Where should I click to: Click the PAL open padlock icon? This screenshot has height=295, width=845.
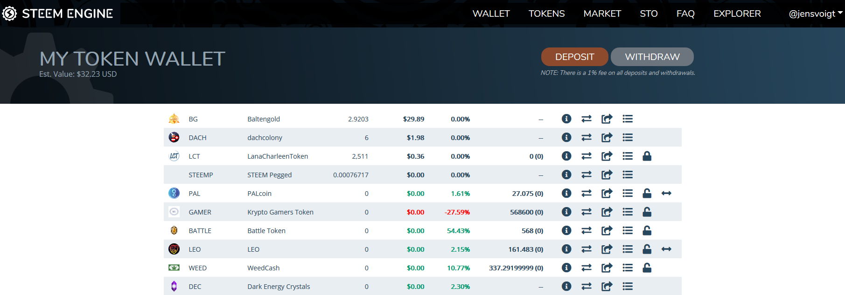pyautogui.click(x=647, y=193)
